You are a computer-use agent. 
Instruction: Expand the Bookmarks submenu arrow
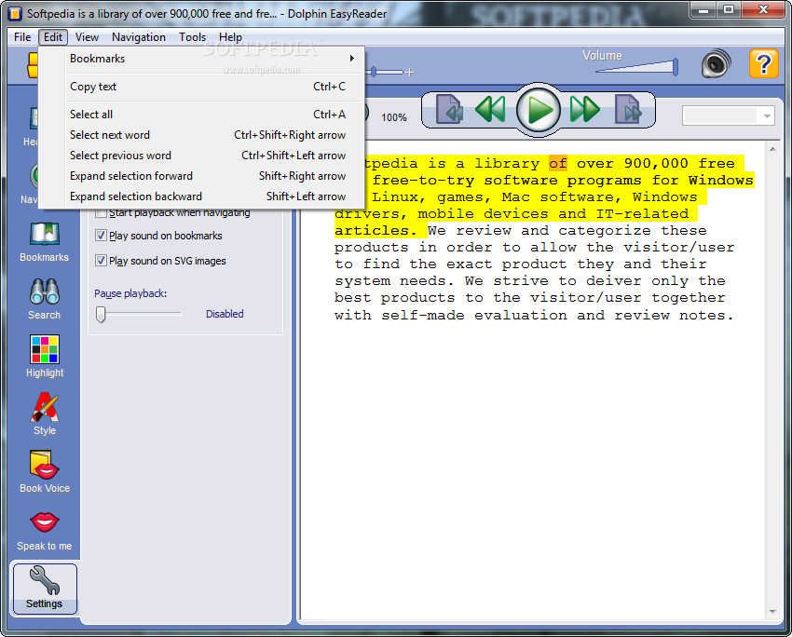point(351,59)
